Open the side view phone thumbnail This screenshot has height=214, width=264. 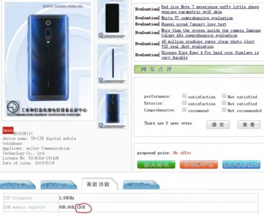tap(113, 64)
